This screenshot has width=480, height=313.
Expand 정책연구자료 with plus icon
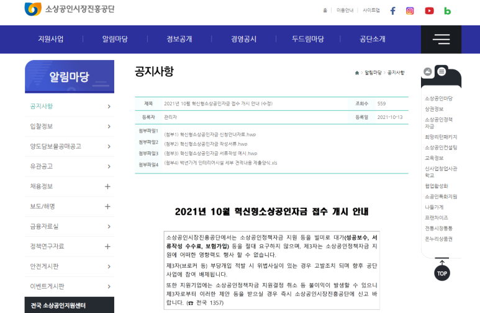[x=107, y=246]
